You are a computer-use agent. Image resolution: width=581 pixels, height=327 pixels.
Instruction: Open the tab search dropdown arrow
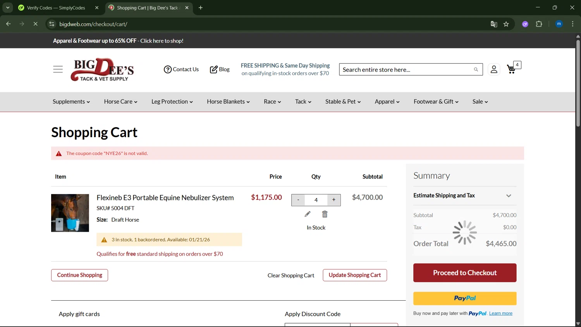coord(8,8)
